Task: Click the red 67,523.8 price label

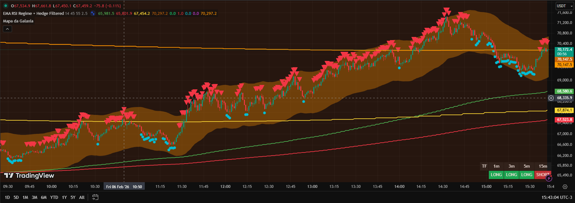Action: tap(565, 120)
